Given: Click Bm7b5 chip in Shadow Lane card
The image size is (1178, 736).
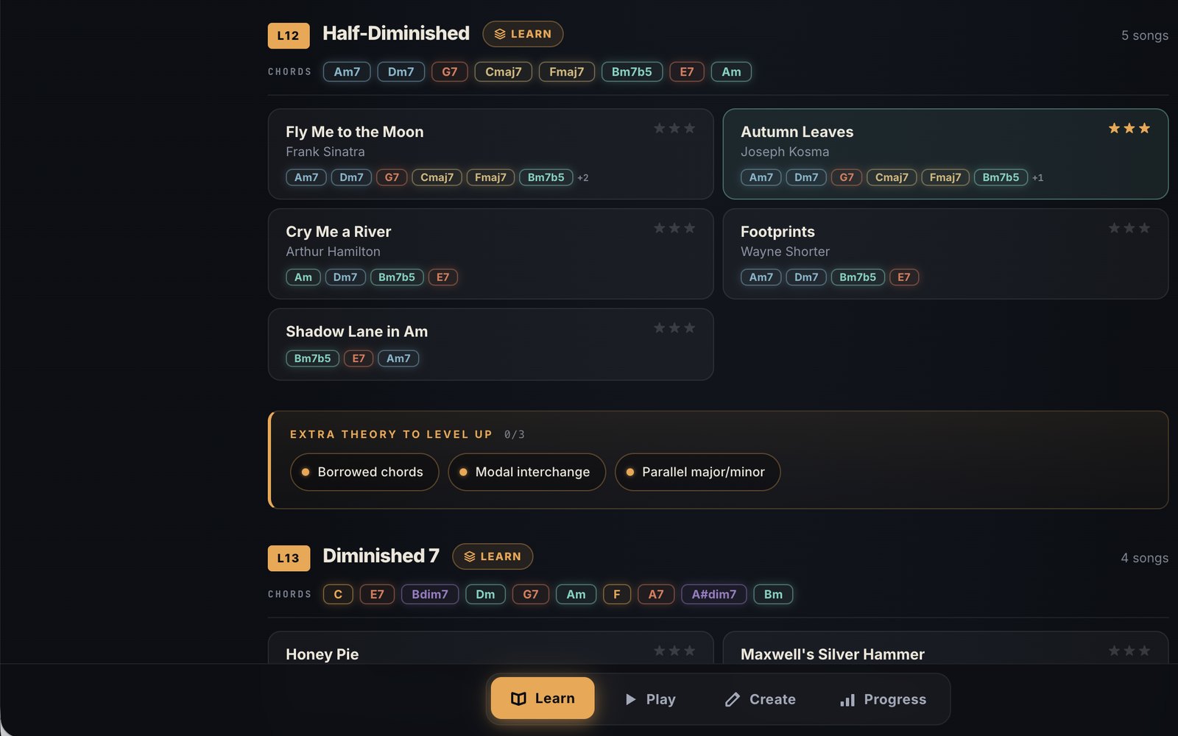Looking at the screenshot, I should 312,358.
